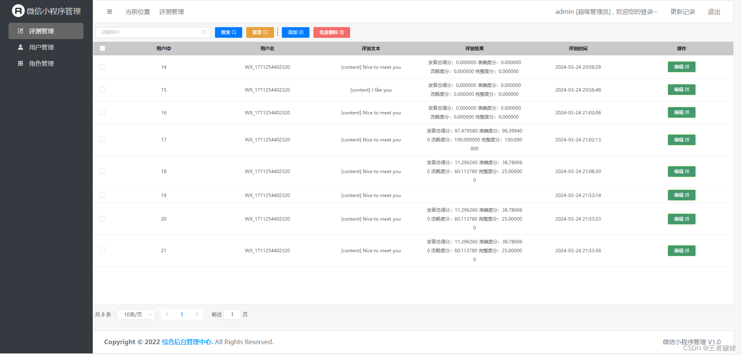Click the blue 搜索 button
This screenshot has height=355, width=742.
pyautogui.click(x=228, y=32)
